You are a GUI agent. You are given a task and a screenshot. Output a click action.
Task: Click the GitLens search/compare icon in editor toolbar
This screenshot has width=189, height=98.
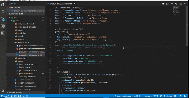point(167,4)
